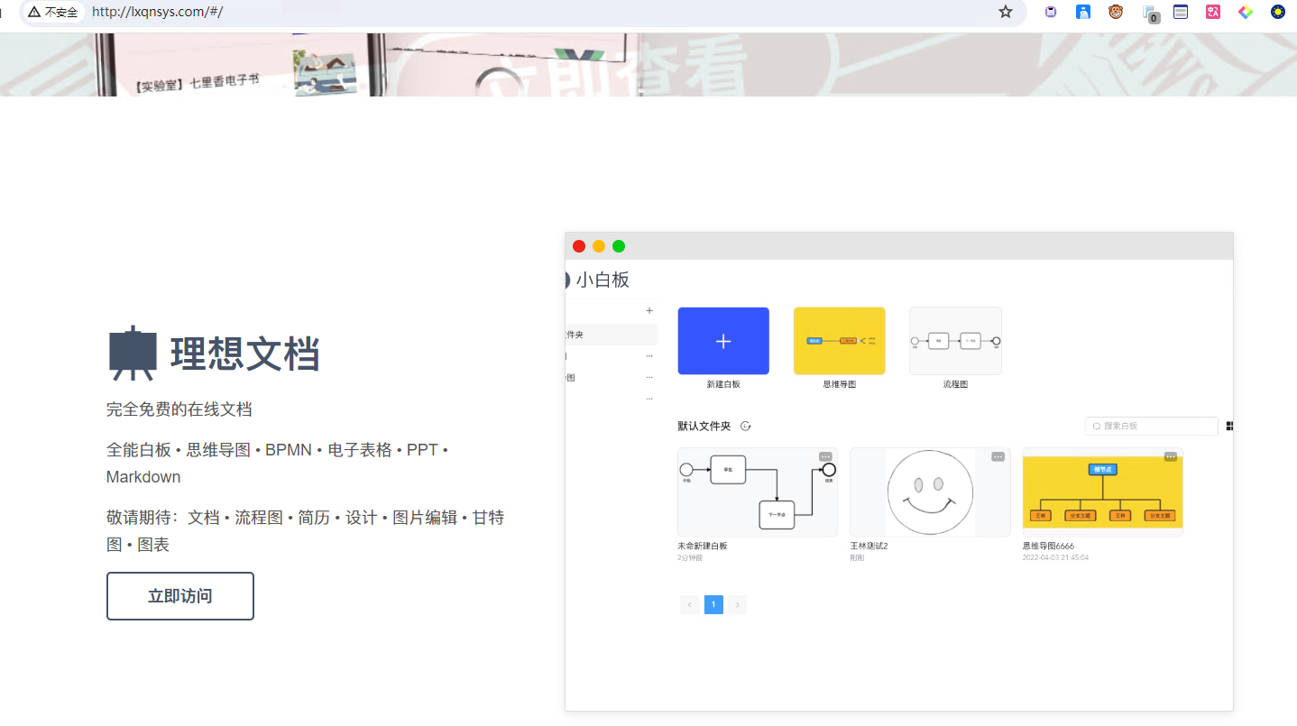
Task: Click the 不安全 security label link
Action: (52, 13)
